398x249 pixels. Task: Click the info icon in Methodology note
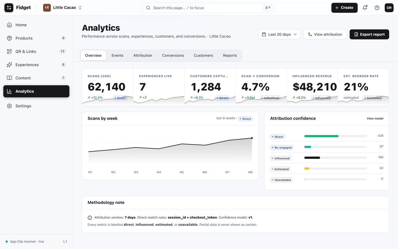90,218
